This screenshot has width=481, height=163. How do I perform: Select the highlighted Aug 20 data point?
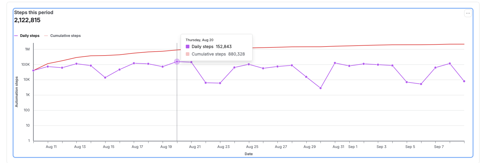click(177, 62)
